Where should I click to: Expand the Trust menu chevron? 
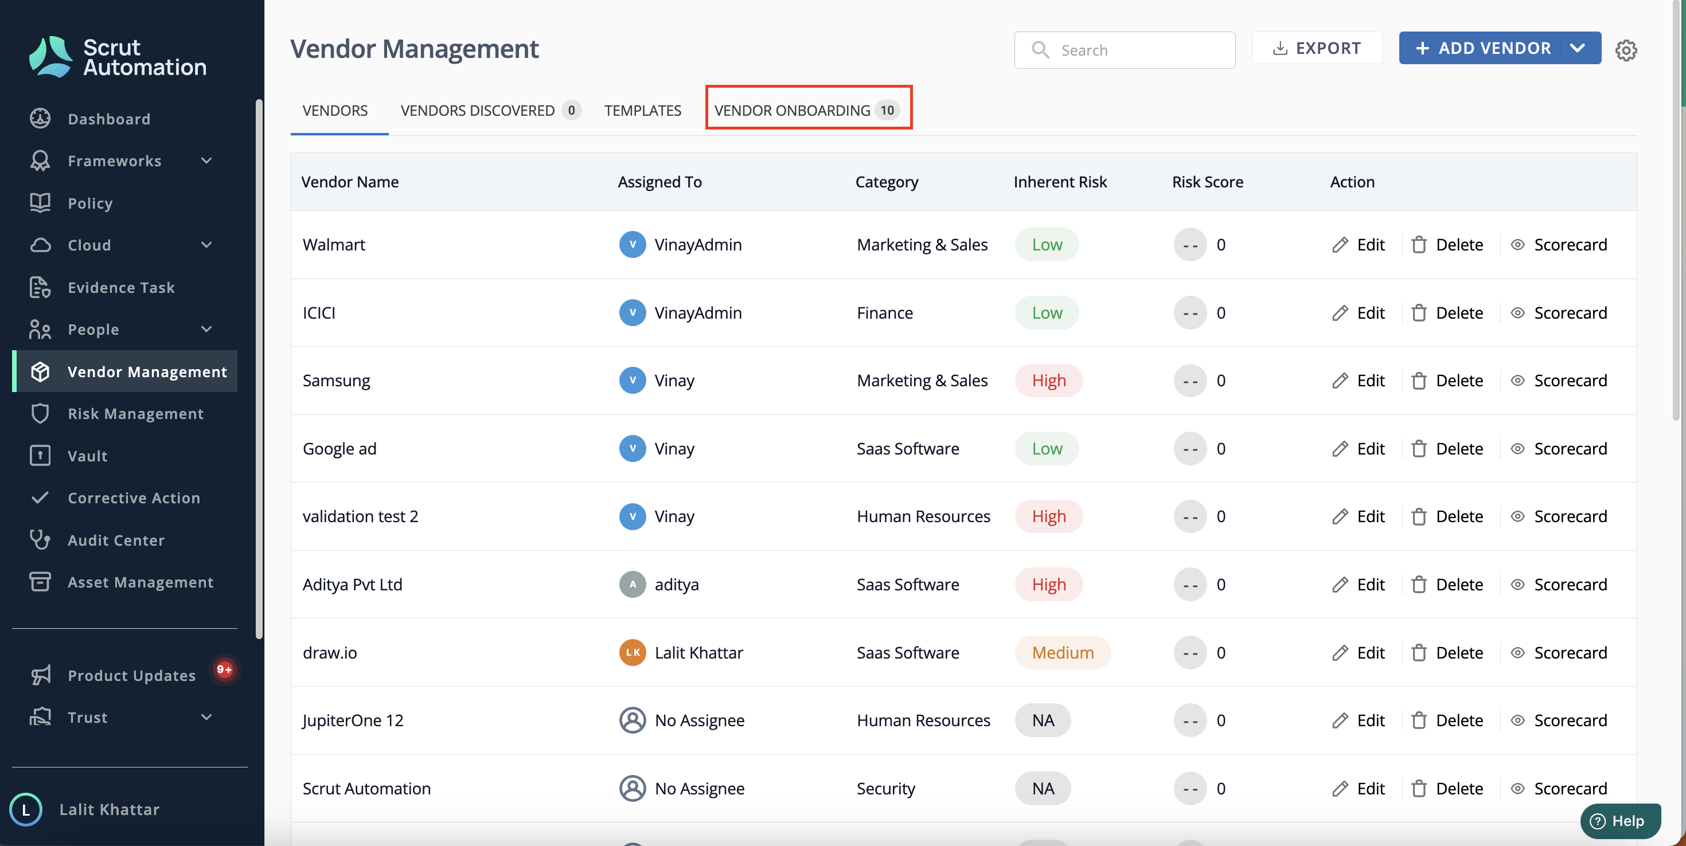(x=206, y=717)
